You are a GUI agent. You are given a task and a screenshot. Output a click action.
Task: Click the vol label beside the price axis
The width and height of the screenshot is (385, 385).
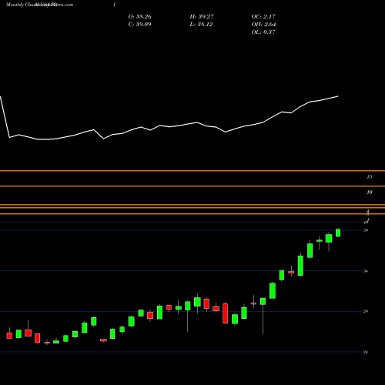[x=367, y=221]
